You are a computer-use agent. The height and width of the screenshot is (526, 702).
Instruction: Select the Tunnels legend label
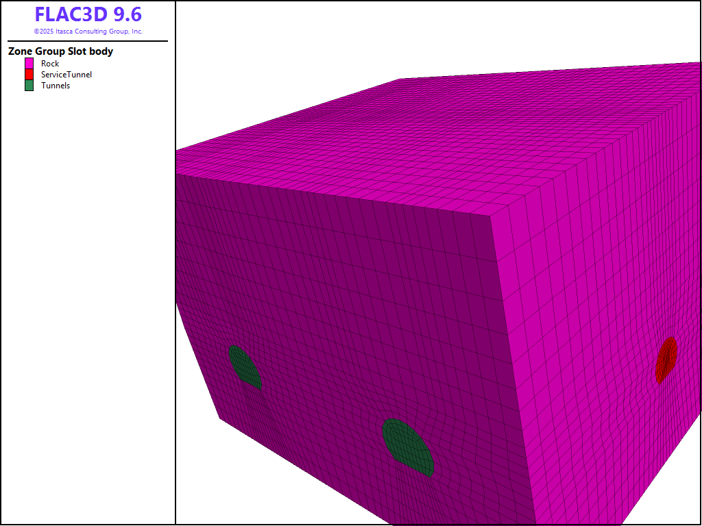coord(56,86)
